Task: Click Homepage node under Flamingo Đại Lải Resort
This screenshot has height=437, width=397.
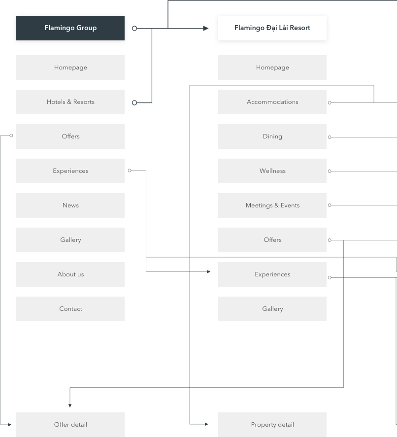Action: 272,67
